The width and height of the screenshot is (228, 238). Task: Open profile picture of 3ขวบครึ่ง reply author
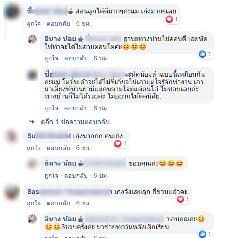(32, 219)
